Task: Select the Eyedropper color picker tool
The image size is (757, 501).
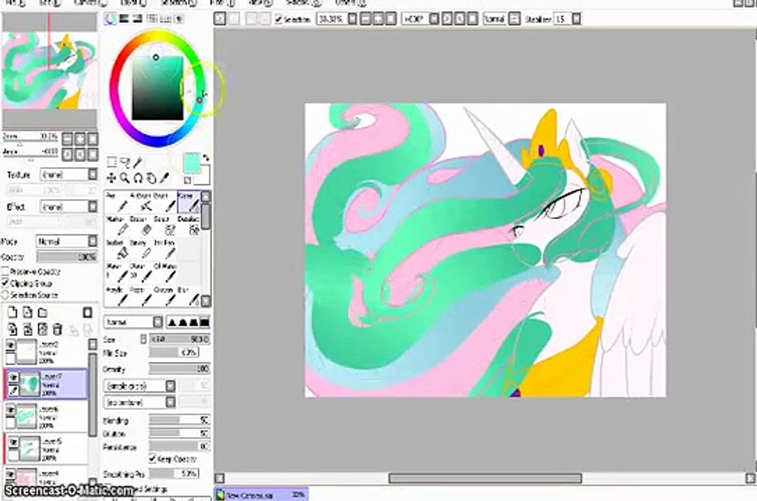Action: [x=165, y=178]
